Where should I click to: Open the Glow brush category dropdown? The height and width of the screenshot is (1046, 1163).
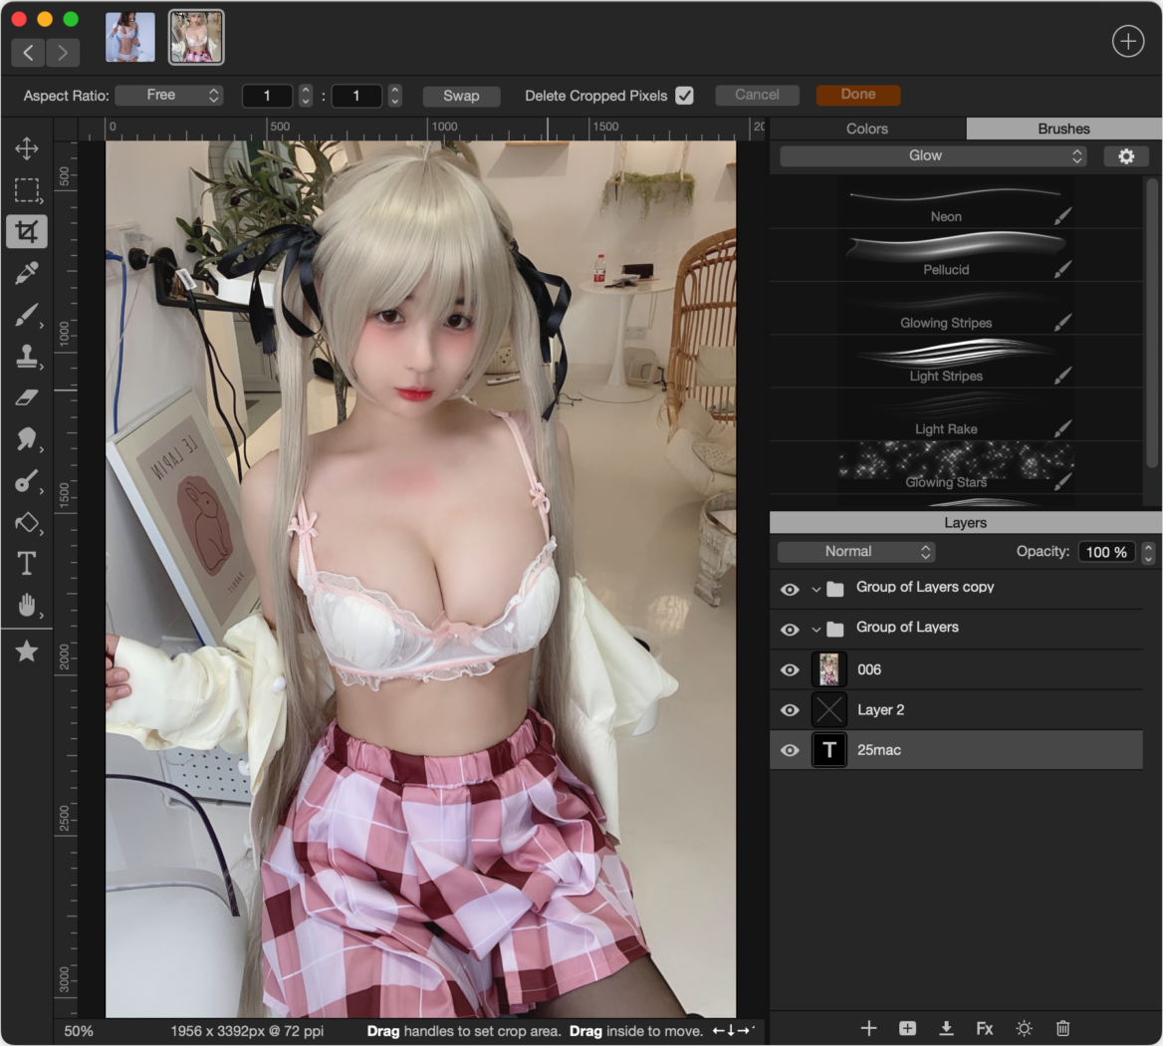[933, 155]
